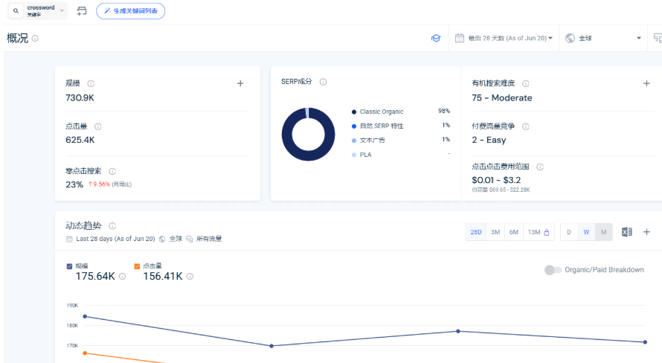Click info icon beside 156.41K
This screenshot has height=363, width=662.
tap(190, 277)
